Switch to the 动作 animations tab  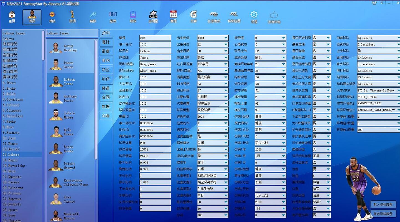tap(106, 79)
